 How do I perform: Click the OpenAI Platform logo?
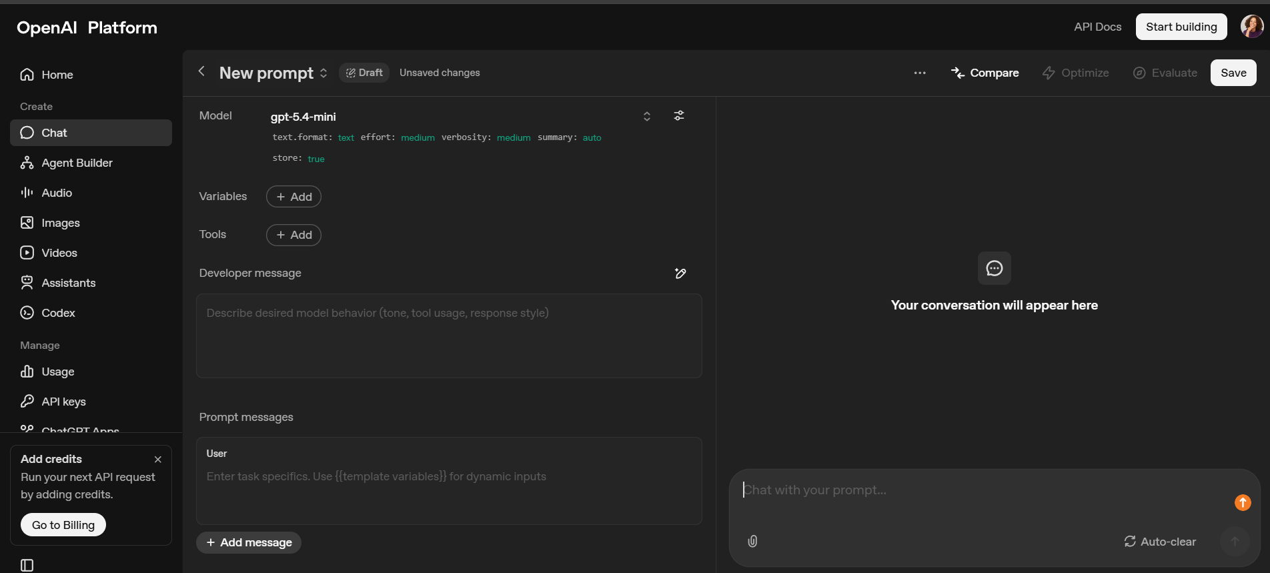tap(87, 27)
